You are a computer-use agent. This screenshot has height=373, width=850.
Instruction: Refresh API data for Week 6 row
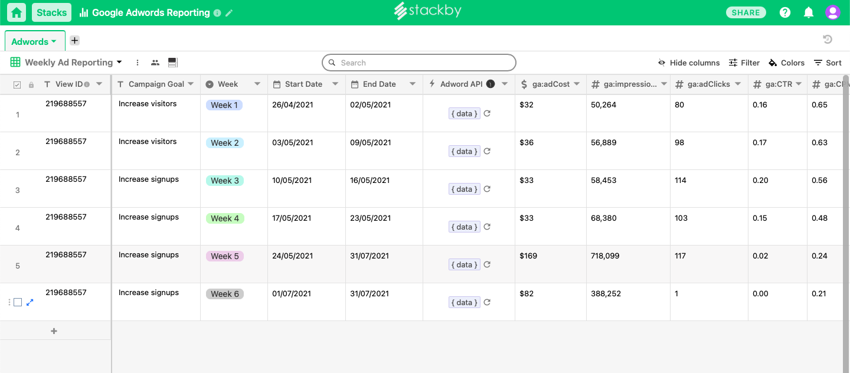click(487, 302)
